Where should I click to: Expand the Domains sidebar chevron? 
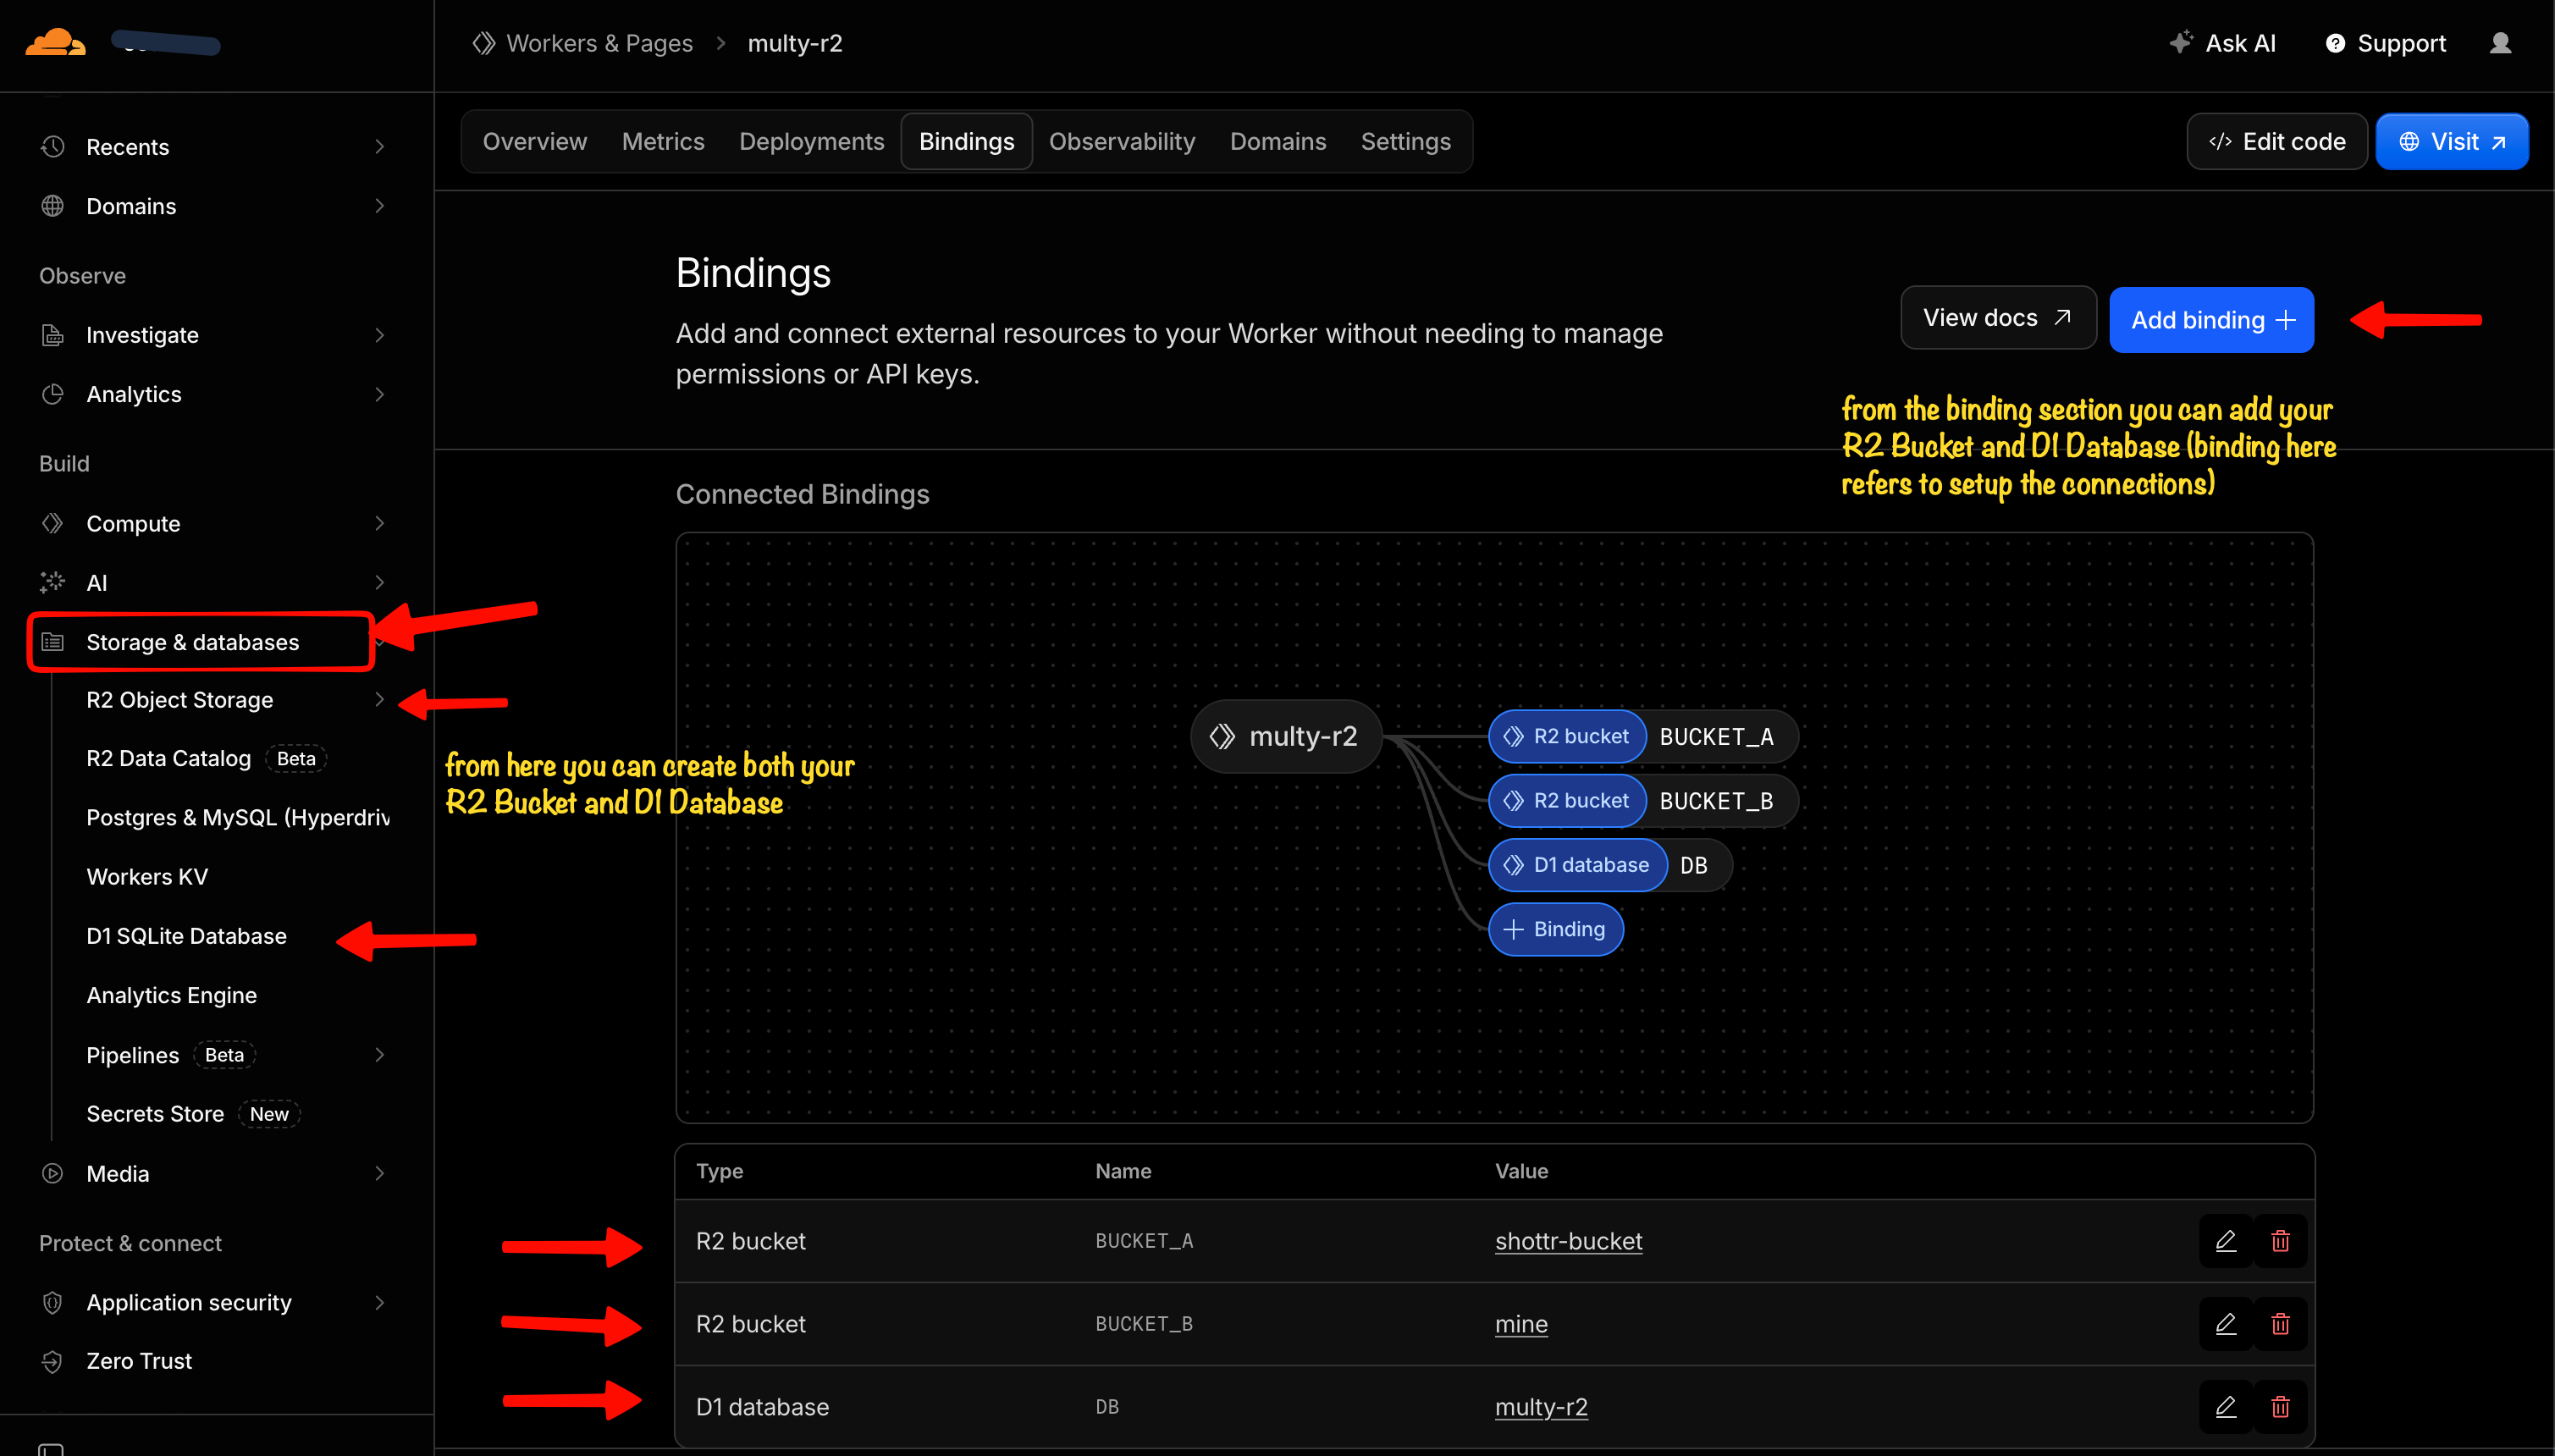point(379,206)
